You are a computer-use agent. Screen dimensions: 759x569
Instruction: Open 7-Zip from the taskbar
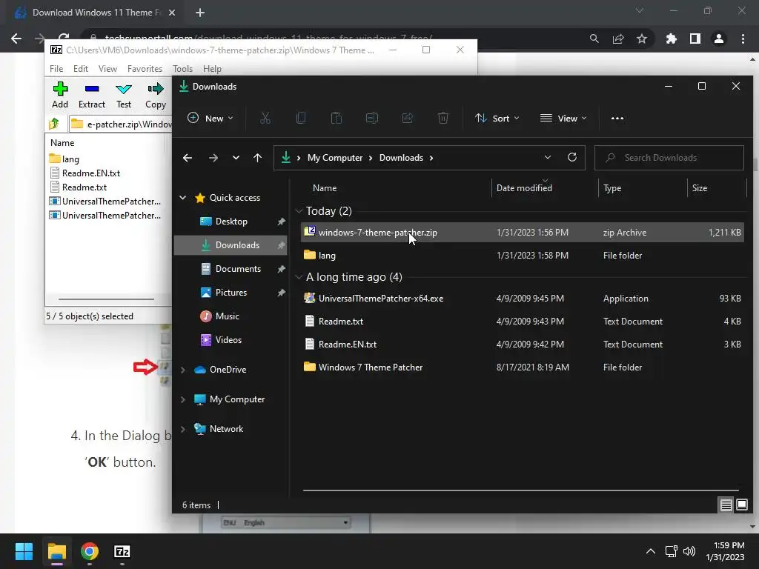tap(122, 551)
